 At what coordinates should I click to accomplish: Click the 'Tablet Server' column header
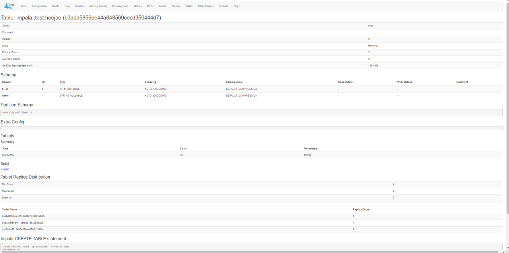point(10,209)
